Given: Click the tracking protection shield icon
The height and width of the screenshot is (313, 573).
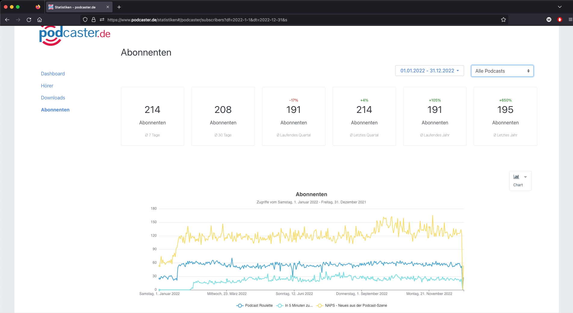Looking at the screenshot, I should (85, 20).
